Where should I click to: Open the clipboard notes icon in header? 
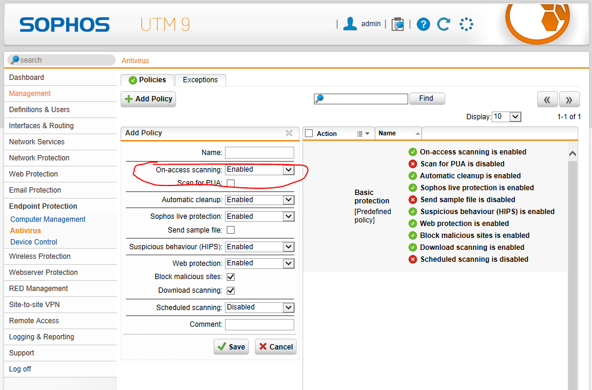click(397, 24)
